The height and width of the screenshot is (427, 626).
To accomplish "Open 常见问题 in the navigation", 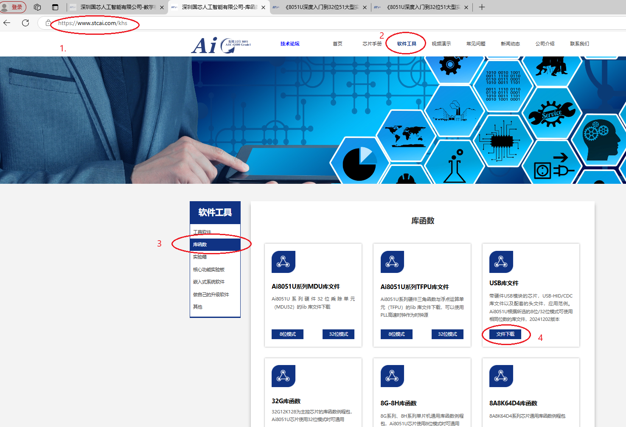I will pos(476,44).
